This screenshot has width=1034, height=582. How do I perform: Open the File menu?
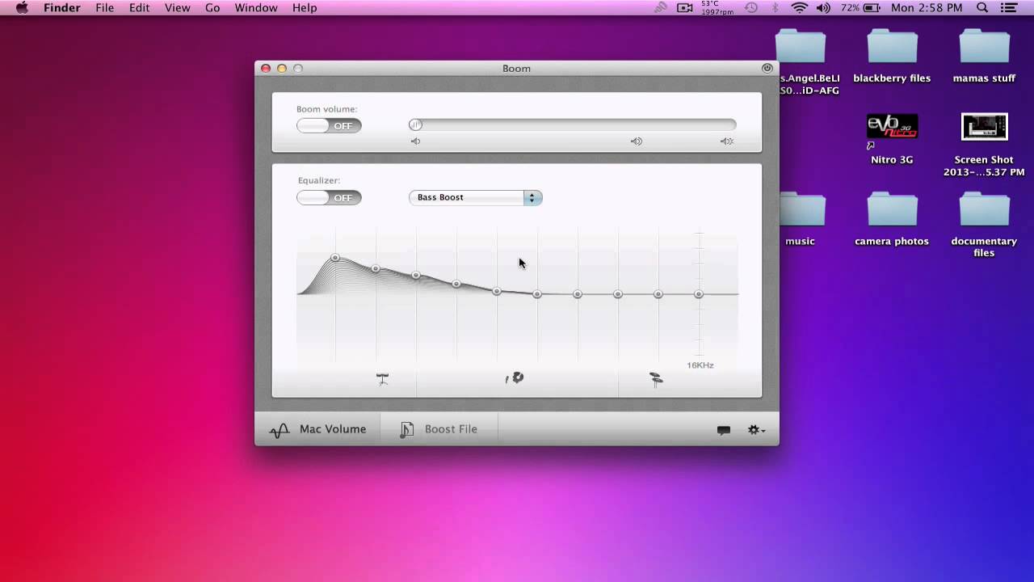click(x=105, y=8)
